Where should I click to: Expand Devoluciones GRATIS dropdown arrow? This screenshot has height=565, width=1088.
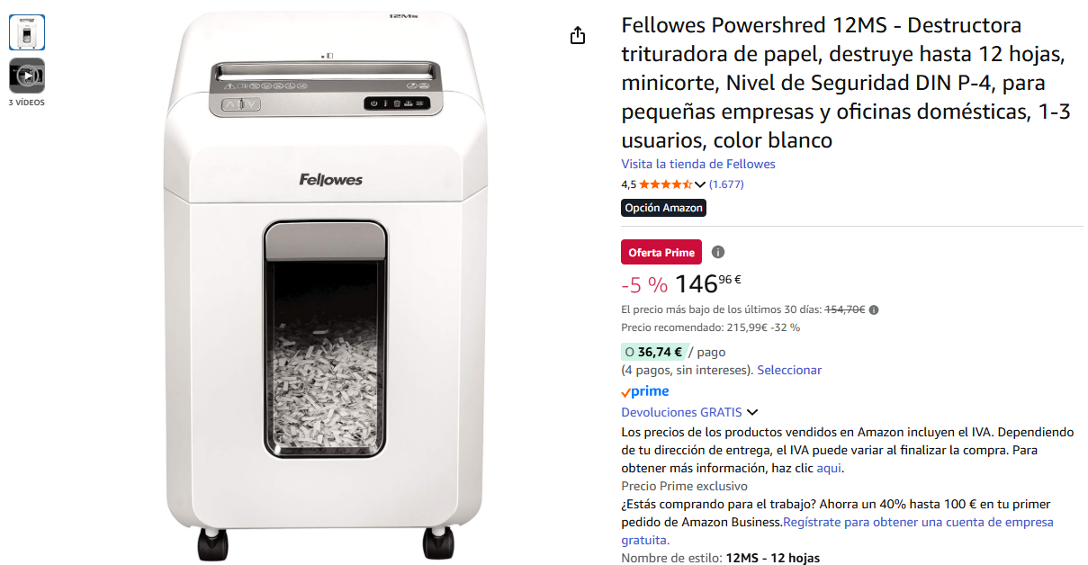pyautogui.click(x=752, y=413)
